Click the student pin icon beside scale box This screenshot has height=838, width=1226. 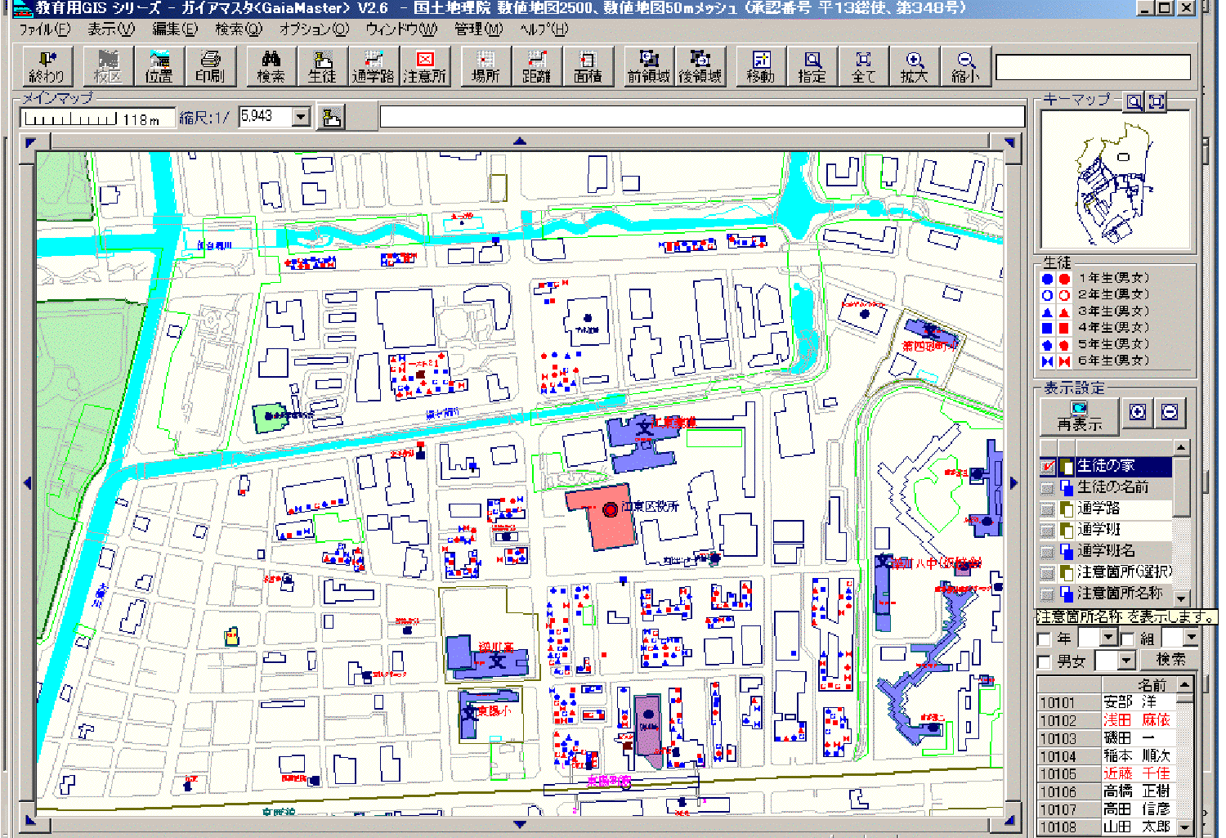tap(331, 117)
